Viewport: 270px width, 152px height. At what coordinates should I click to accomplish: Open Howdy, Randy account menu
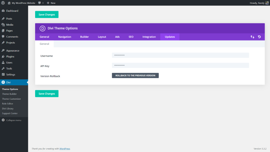tap(259, 3)
